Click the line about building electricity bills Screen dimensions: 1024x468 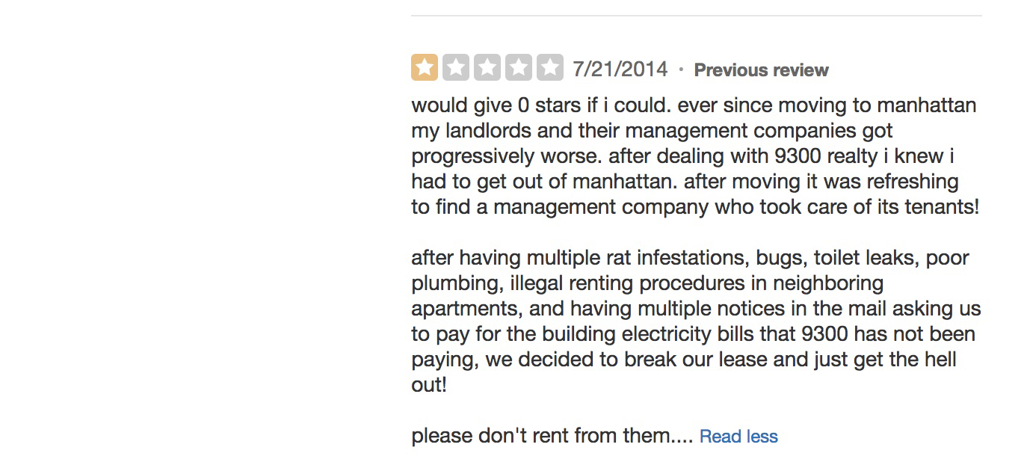point(693,334)
